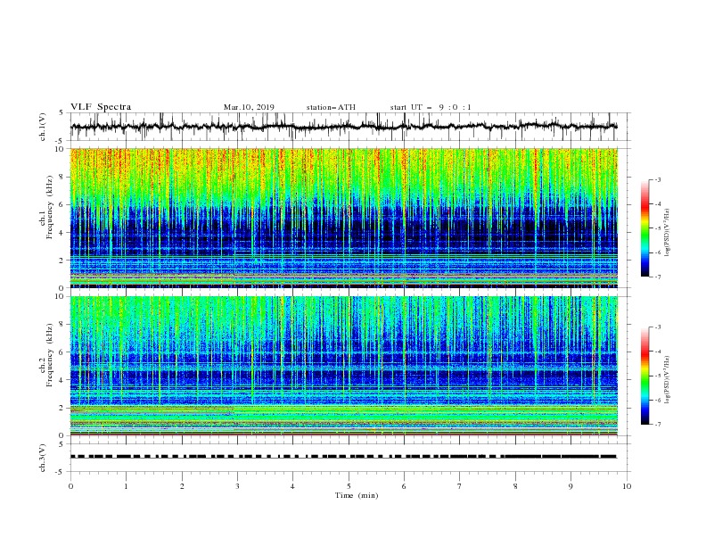
Task: Click the date 'Mar.10, 2019'
Action: click(x=249, y=107)
